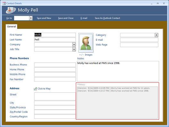Click the Web Page input field
Viewport: 169px width, 127px height.
[139, 45]
